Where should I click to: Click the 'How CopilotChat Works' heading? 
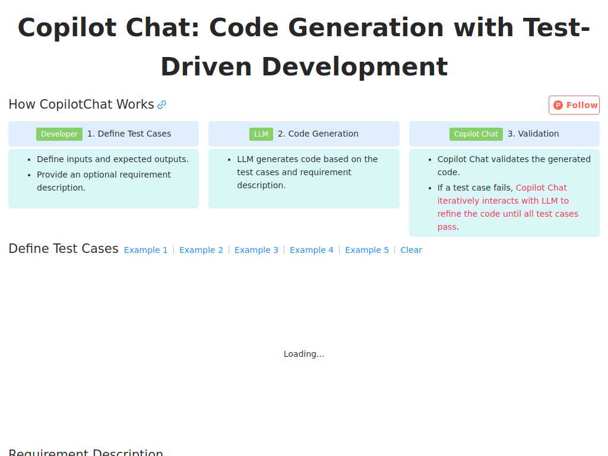coord(81,104)
